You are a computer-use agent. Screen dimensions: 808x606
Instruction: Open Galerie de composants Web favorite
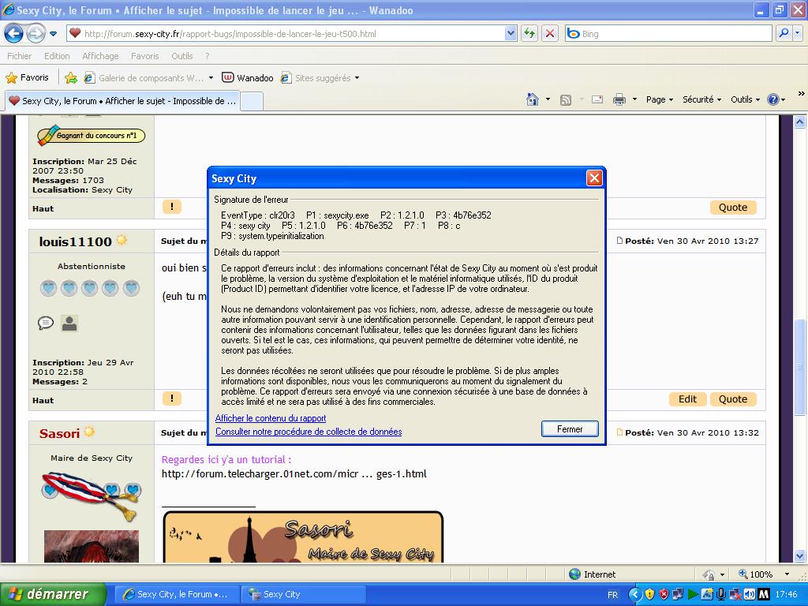point(148,78)
